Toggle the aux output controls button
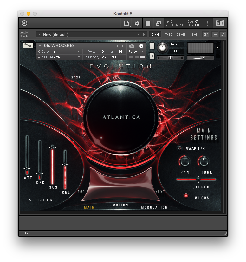The image size is (246, 262). point(215,35)
